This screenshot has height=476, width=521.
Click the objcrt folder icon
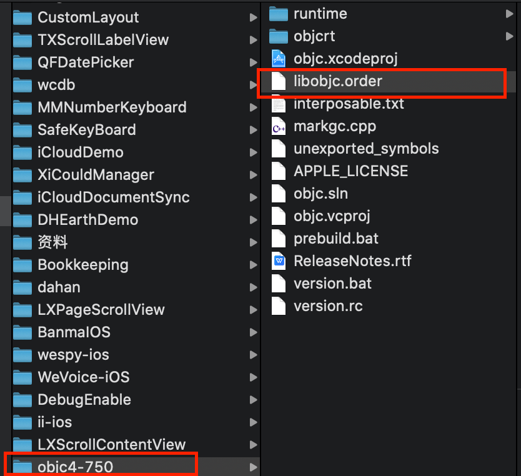(279, 36)
